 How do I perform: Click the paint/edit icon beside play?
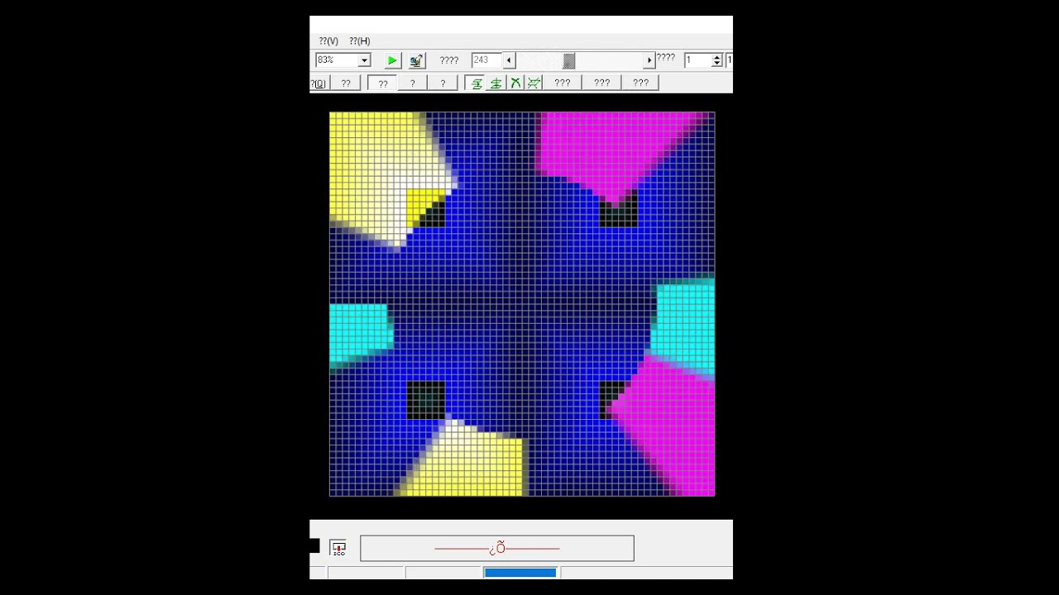416,60
